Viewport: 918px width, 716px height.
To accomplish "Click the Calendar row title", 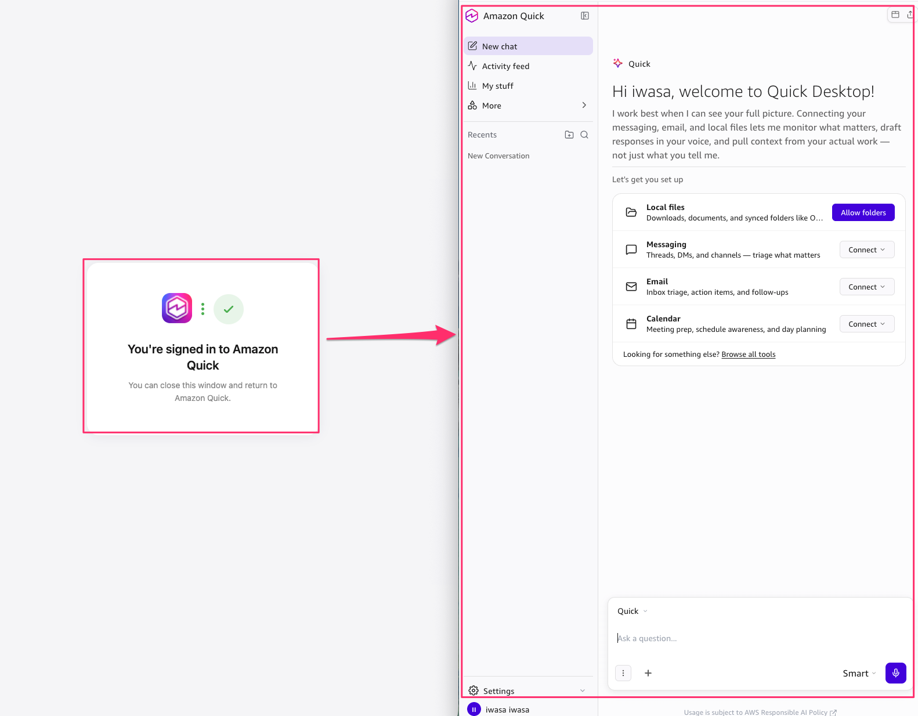I will coord(663,319).
